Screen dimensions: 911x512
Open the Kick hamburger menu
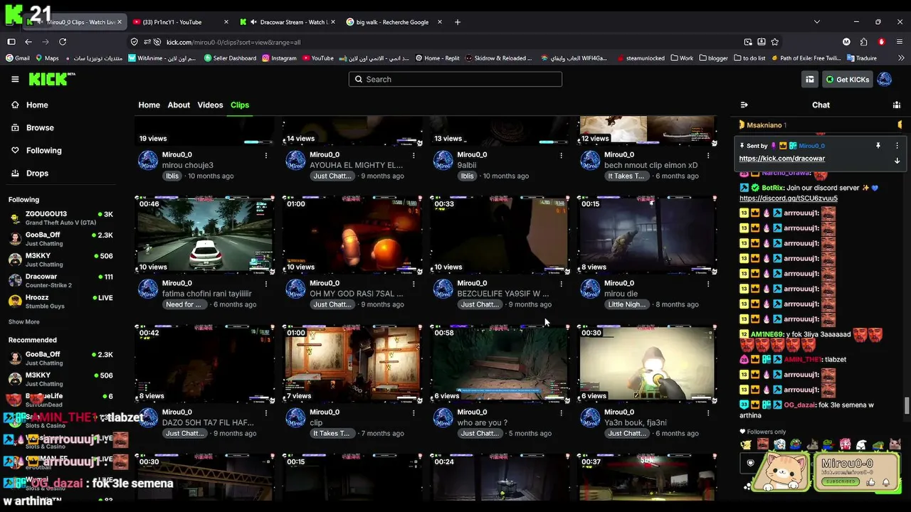point(15,79)
